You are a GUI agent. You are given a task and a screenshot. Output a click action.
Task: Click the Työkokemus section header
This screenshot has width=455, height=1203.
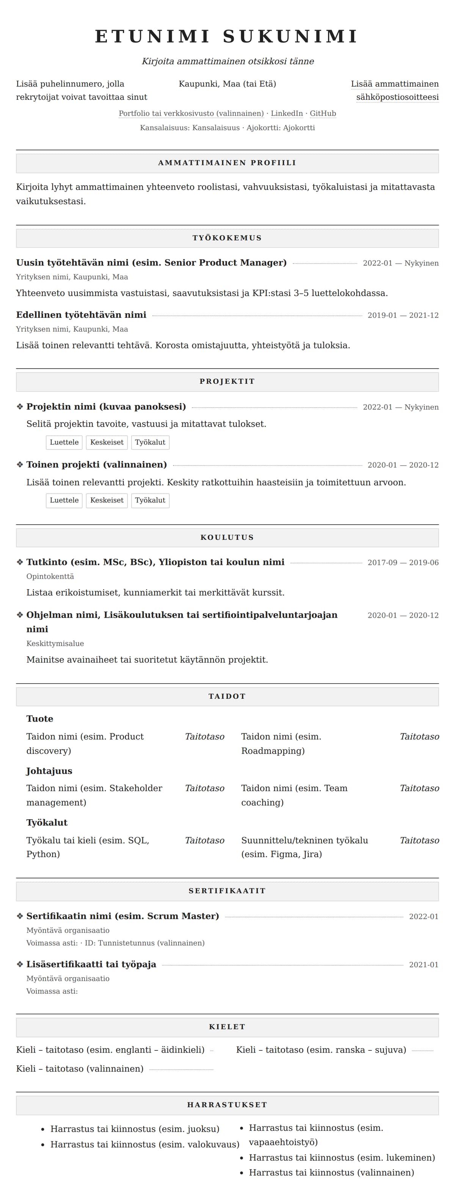[227, 238]
